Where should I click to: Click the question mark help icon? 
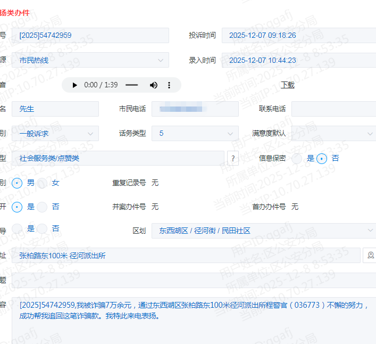point(232,158)
